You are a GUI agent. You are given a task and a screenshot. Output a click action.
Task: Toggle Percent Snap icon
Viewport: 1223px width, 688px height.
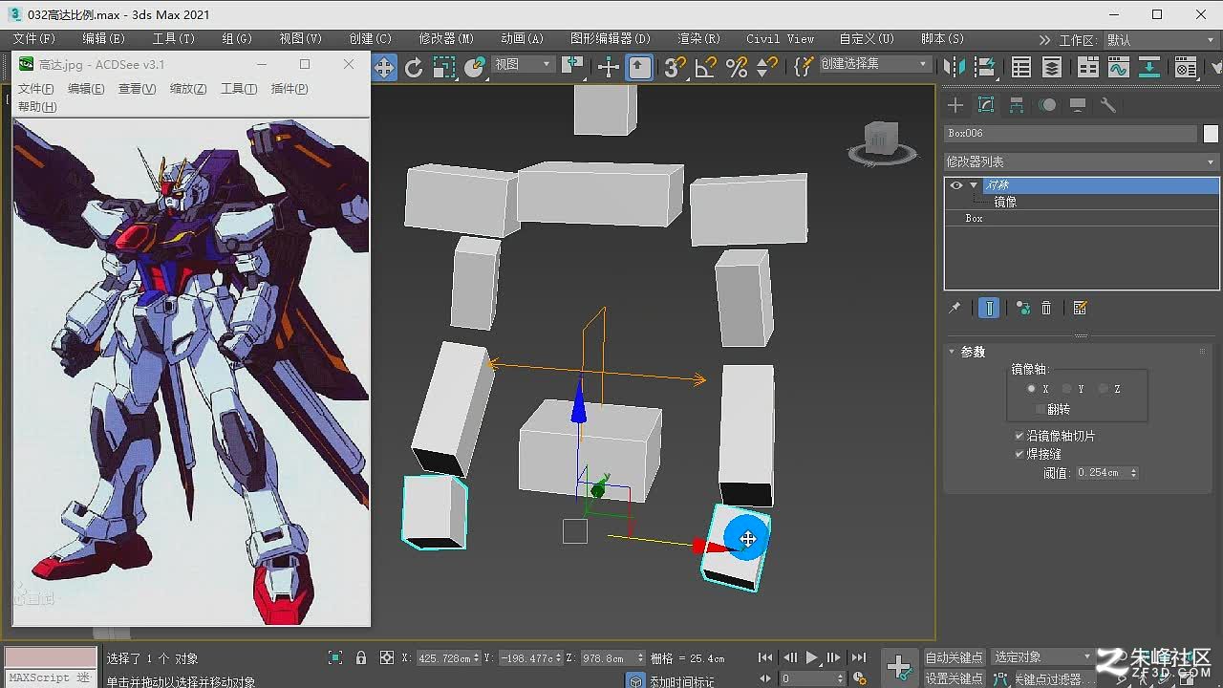click(736, 67)
